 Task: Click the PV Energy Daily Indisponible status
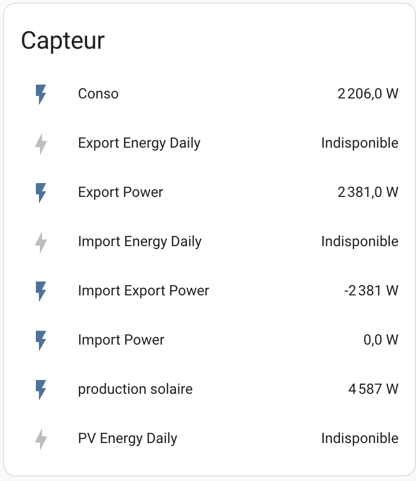(x=360, y=438)
